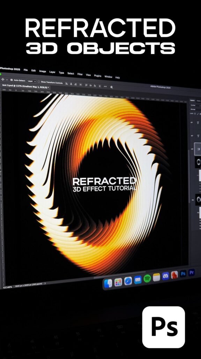Open the Image menu
This screenshot has height=359, width=201.
point(43,71)
